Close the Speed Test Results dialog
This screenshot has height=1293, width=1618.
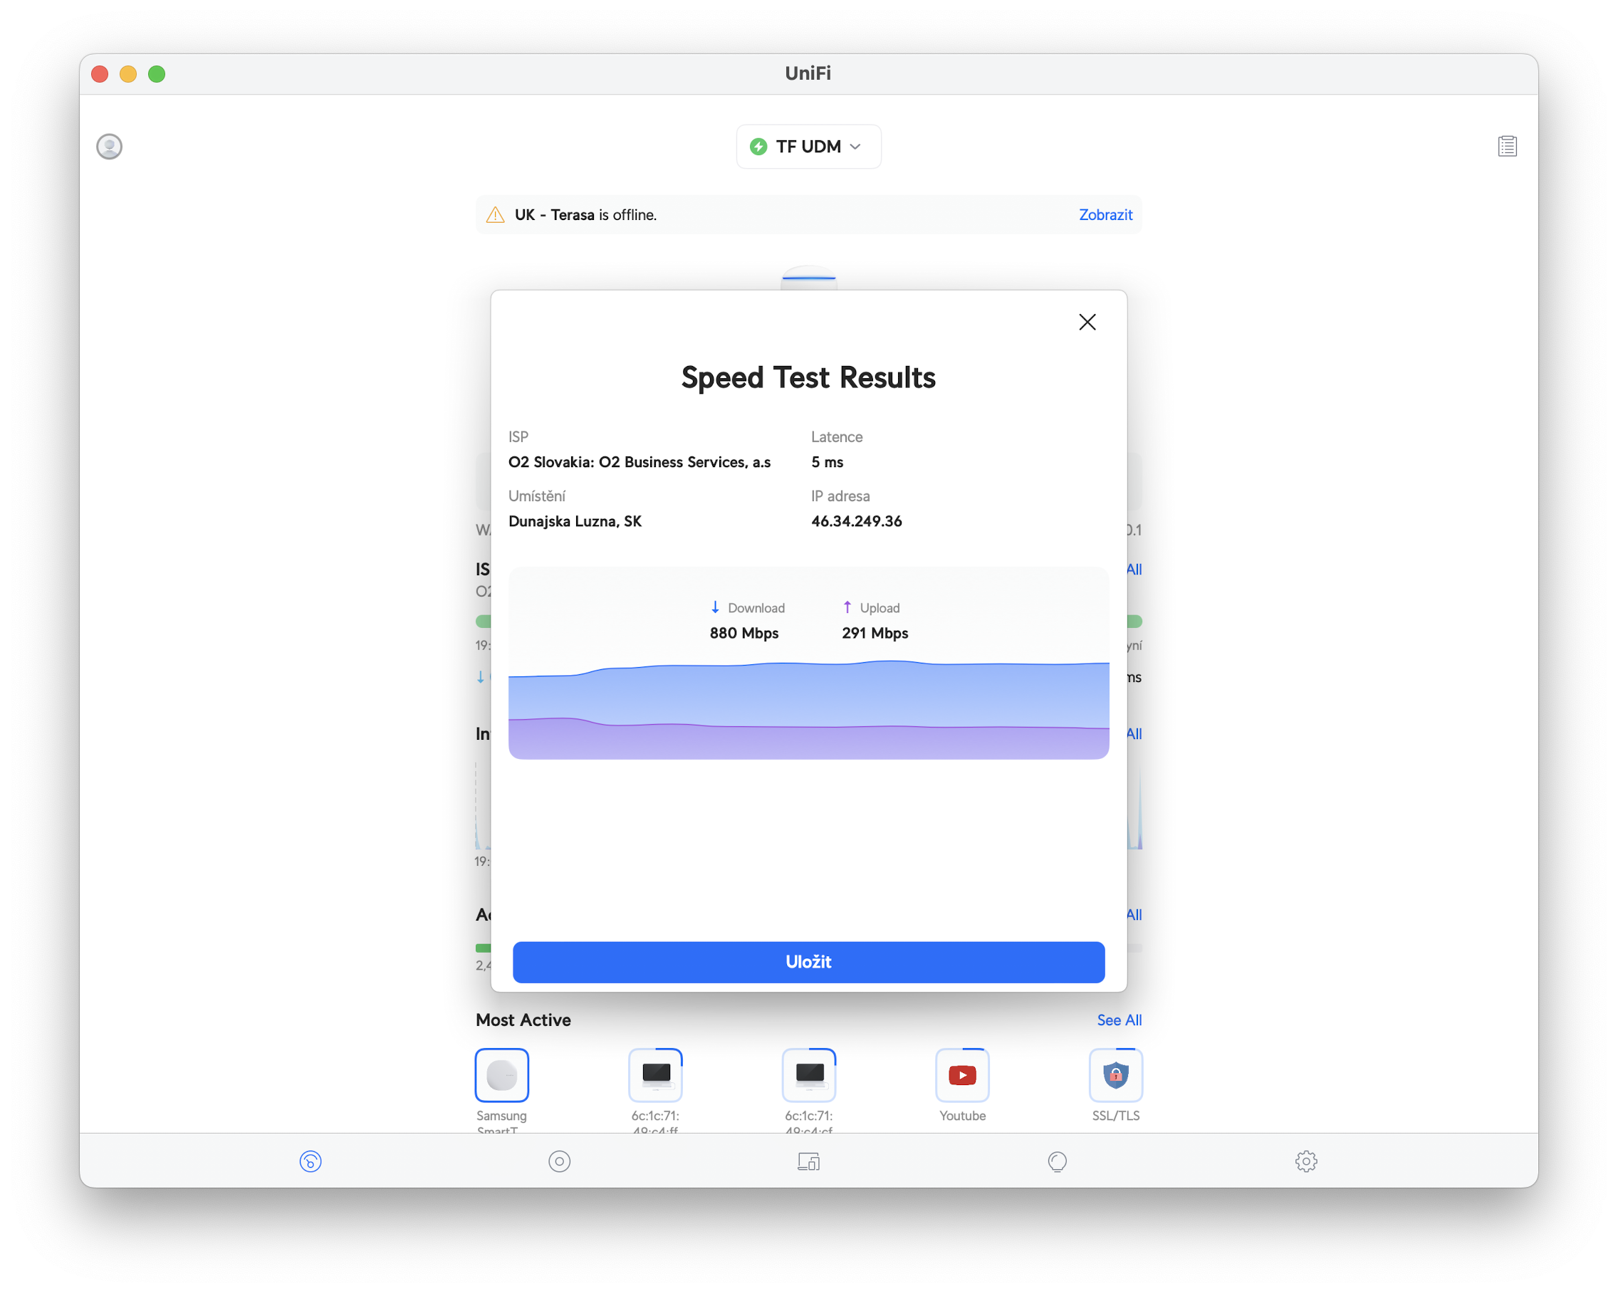[x=1087, y=322]
